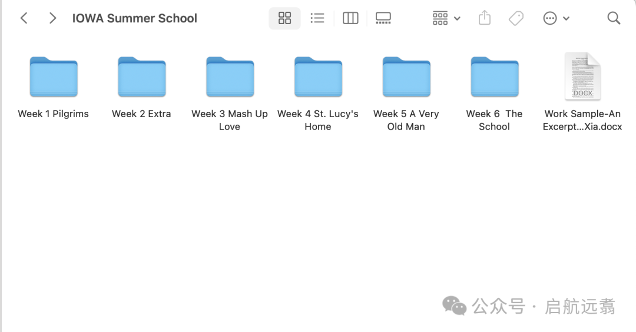Go forward with the right chevron
This screenshot has width=636, height=332.
click(52, 18)
